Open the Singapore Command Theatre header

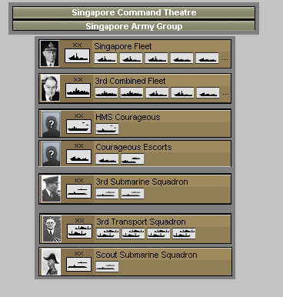[134, 12]
